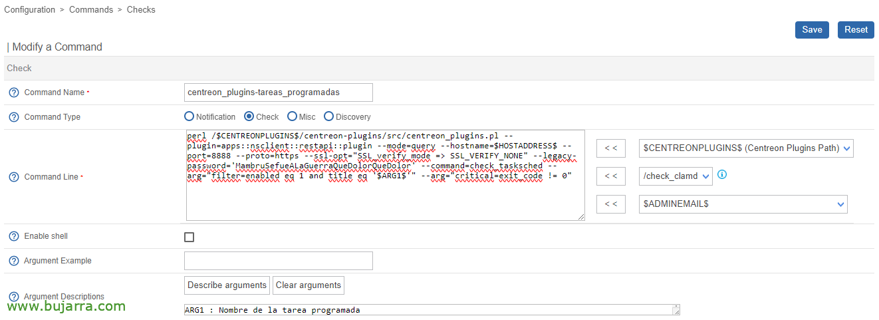Click the Reset button
The height and width of the screenshot is (320, 879).
point(856,30)
